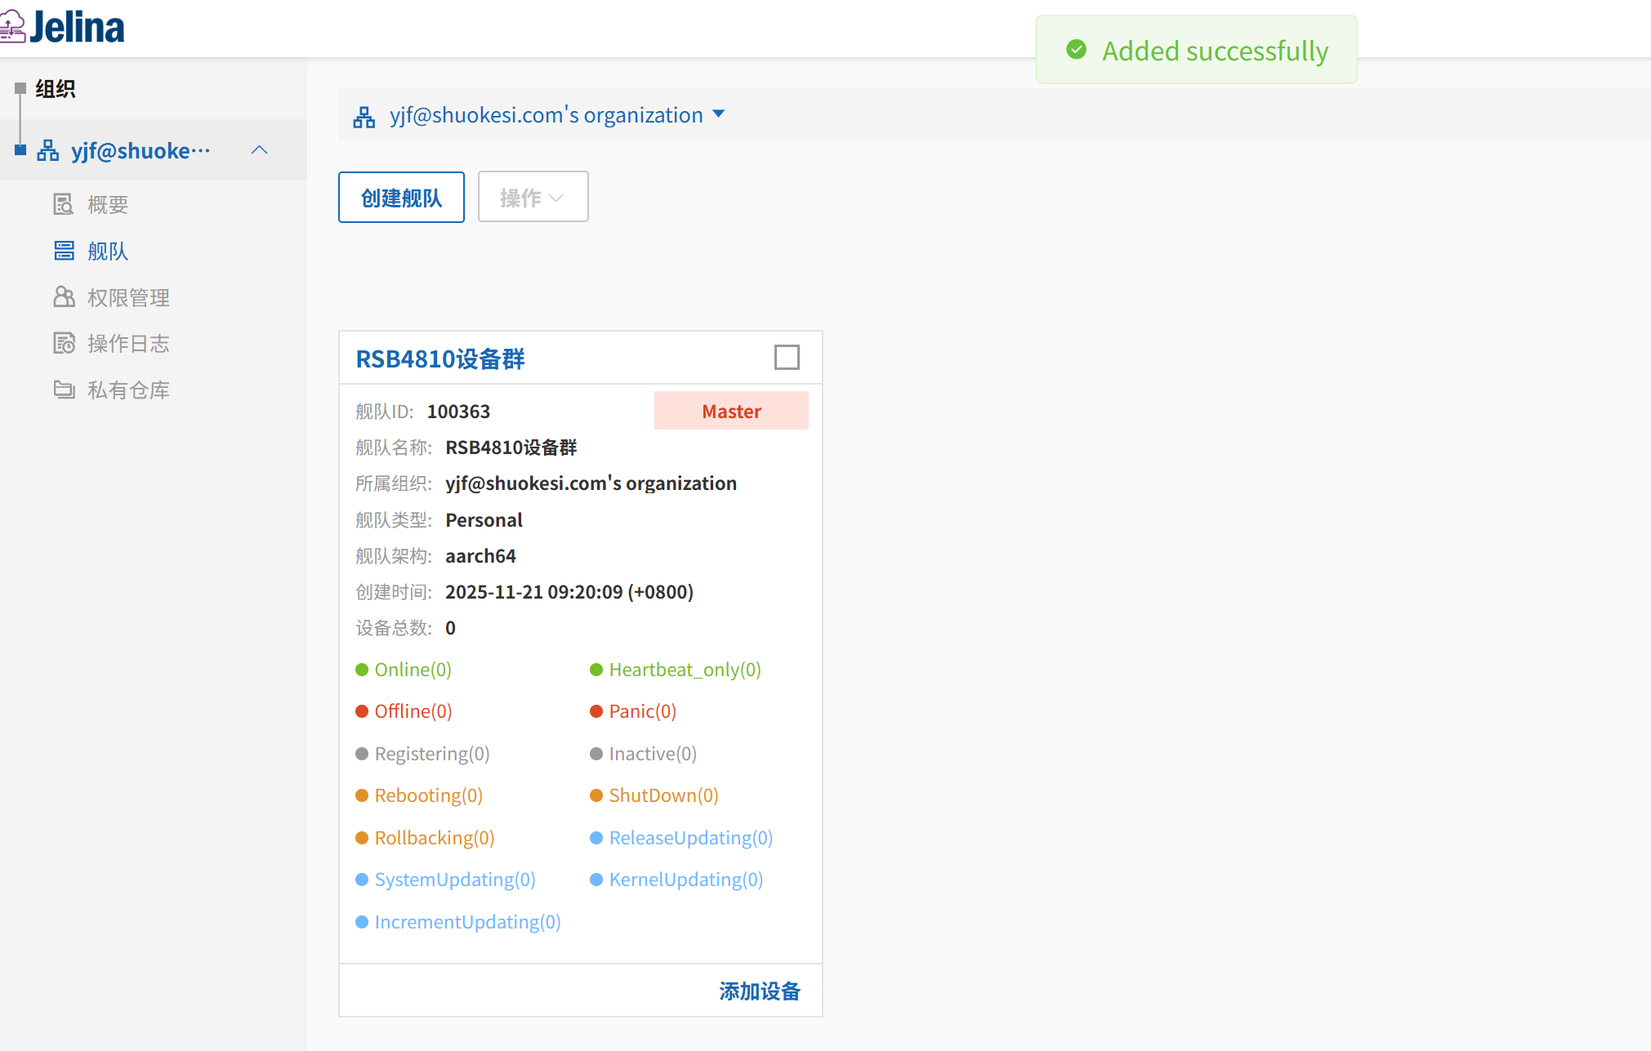
Task: Click the 权限管理 users icon
Action: (64, 297)
